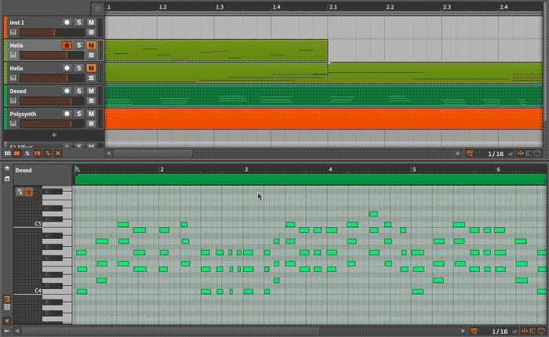Screen dimensions: 549x337
Task: Click instrument keyboard icon on Dexed track
Action: click(x=13, y=101)
